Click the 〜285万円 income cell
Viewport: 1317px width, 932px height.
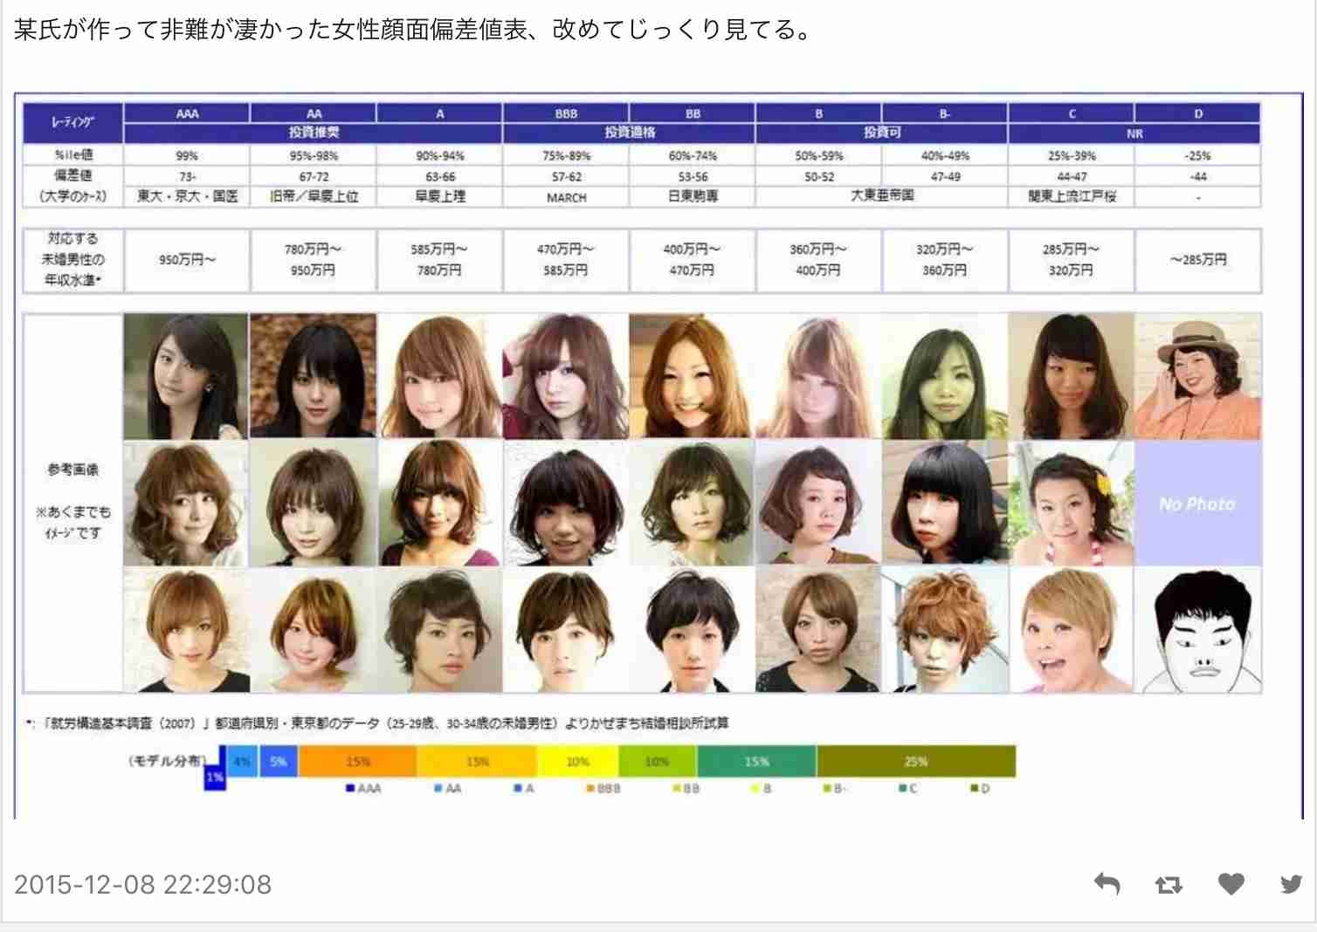point(1197,260)
